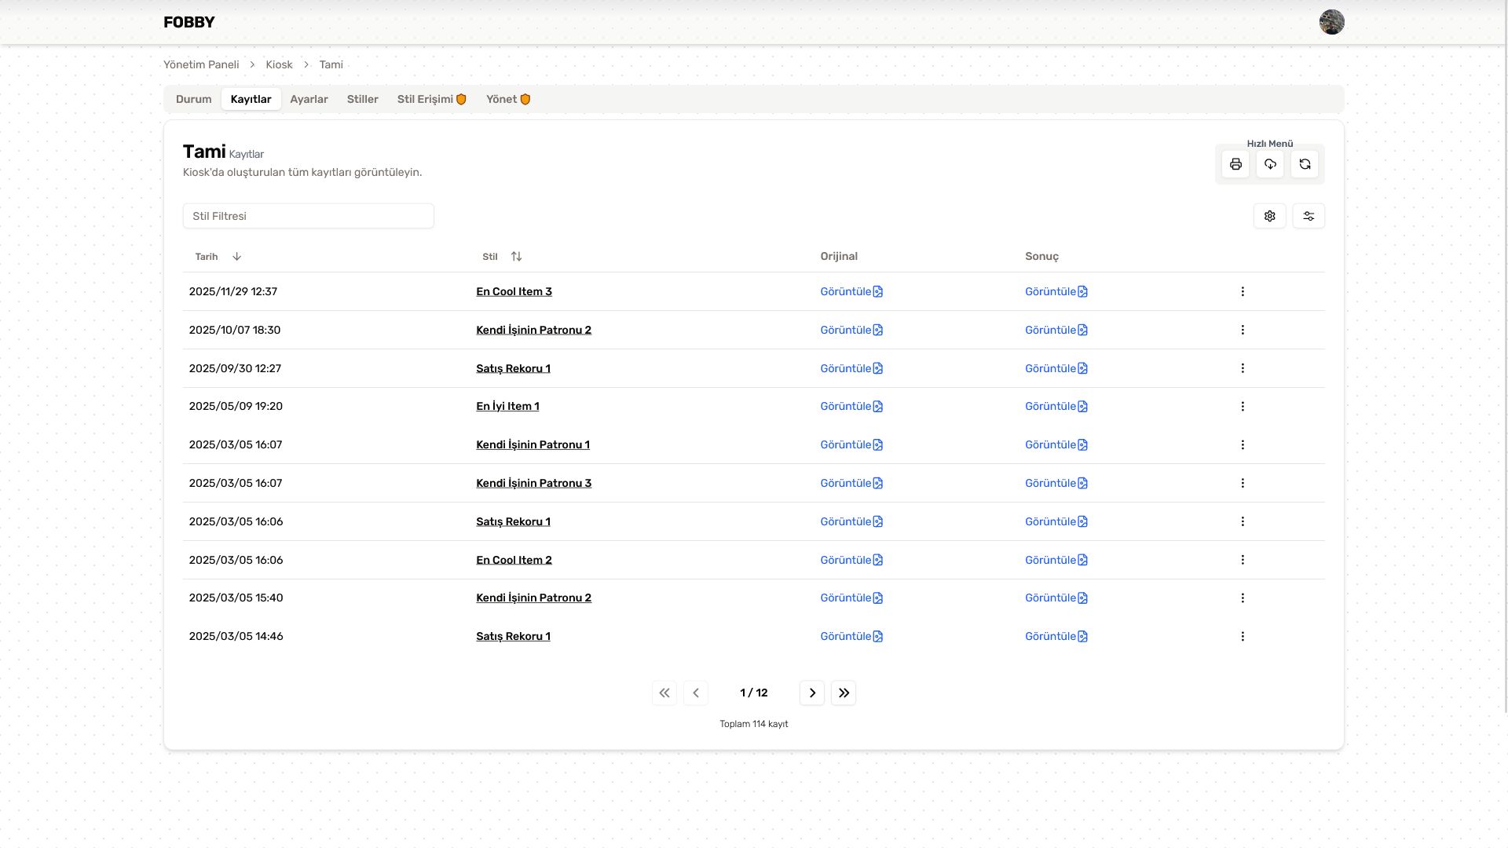Open table settings gear icon
Viewport: 1508px width, 848px height.
(x=1269, y=216)
